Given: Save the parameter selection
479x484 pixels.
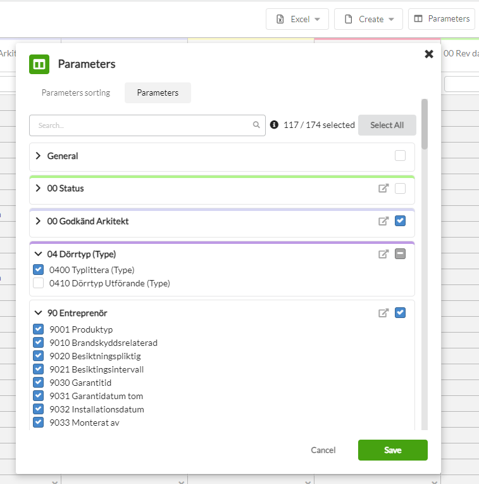Looking at the screenshot, I should [x=393, y=450].
